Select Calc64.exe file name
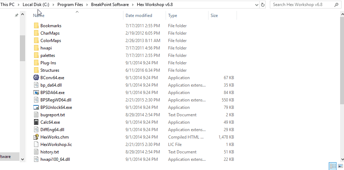This screenshot has height=170, width=344. point(50,122)
